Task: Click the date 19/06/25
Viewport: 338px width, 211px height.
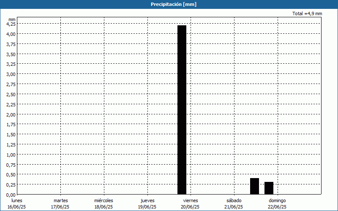Action: coord(147,207)
